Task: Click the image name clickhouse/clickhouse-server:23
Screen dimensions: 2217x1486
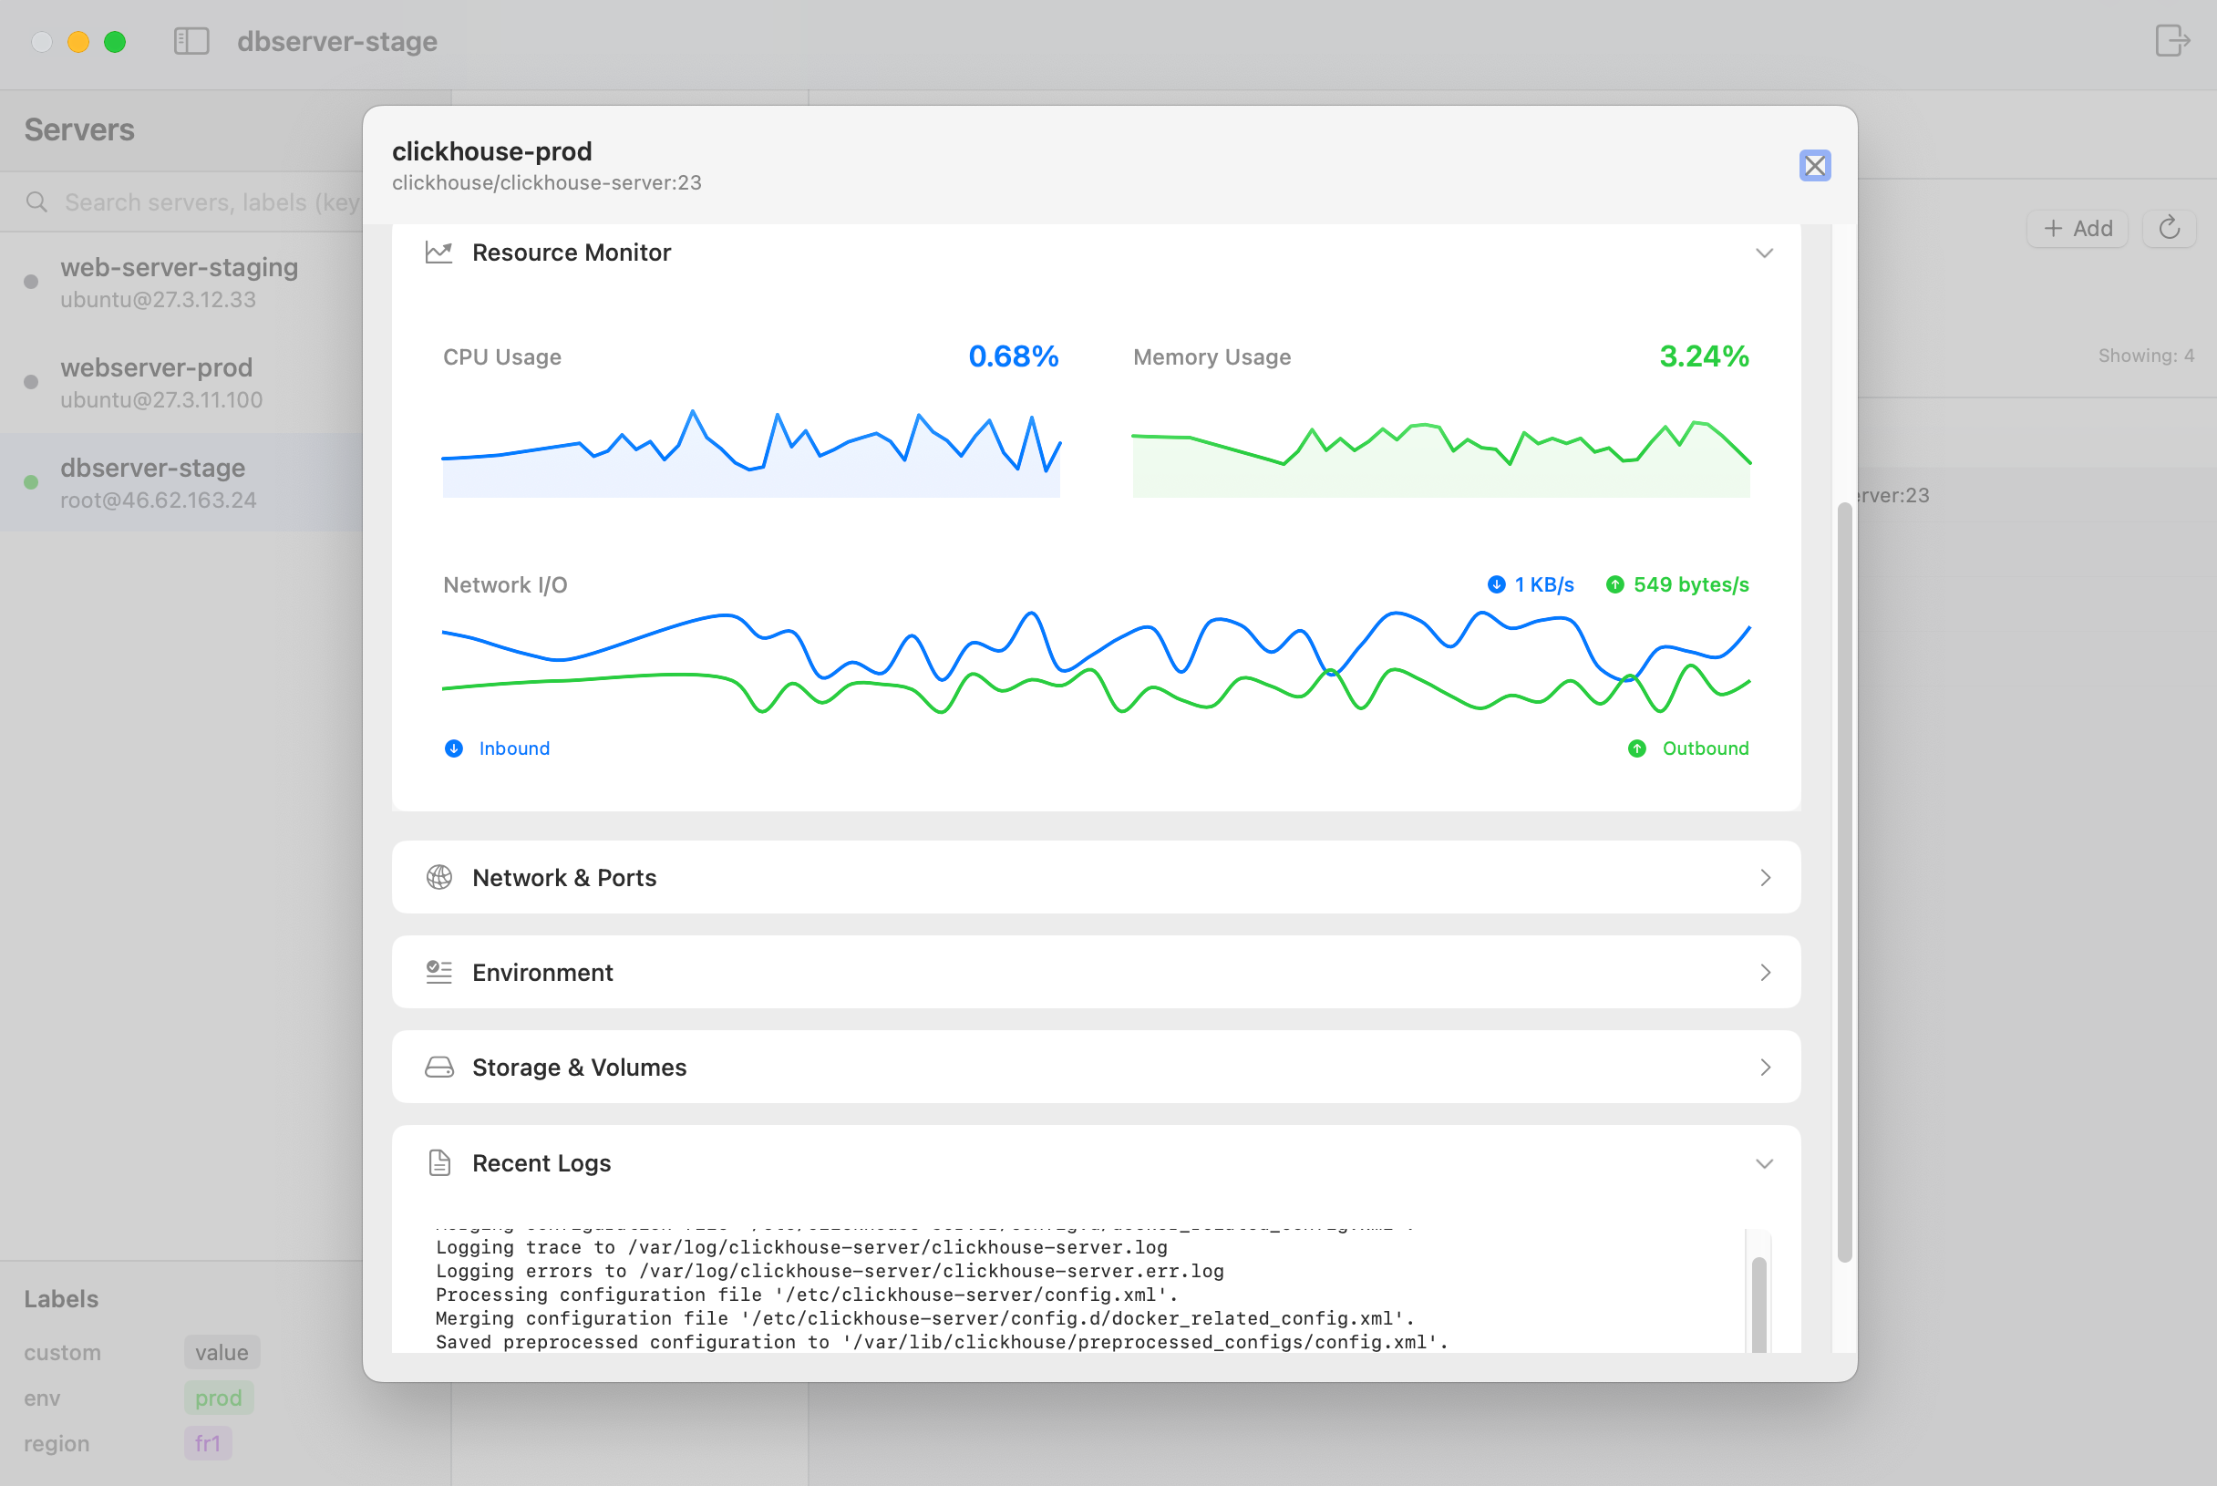Action: [x=547, y=183]
